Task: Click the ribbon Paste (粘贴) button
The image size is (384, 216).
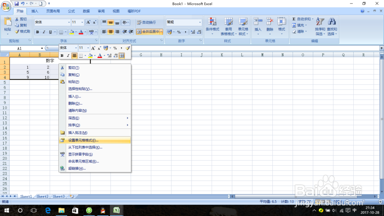Action: click(7, 26)
